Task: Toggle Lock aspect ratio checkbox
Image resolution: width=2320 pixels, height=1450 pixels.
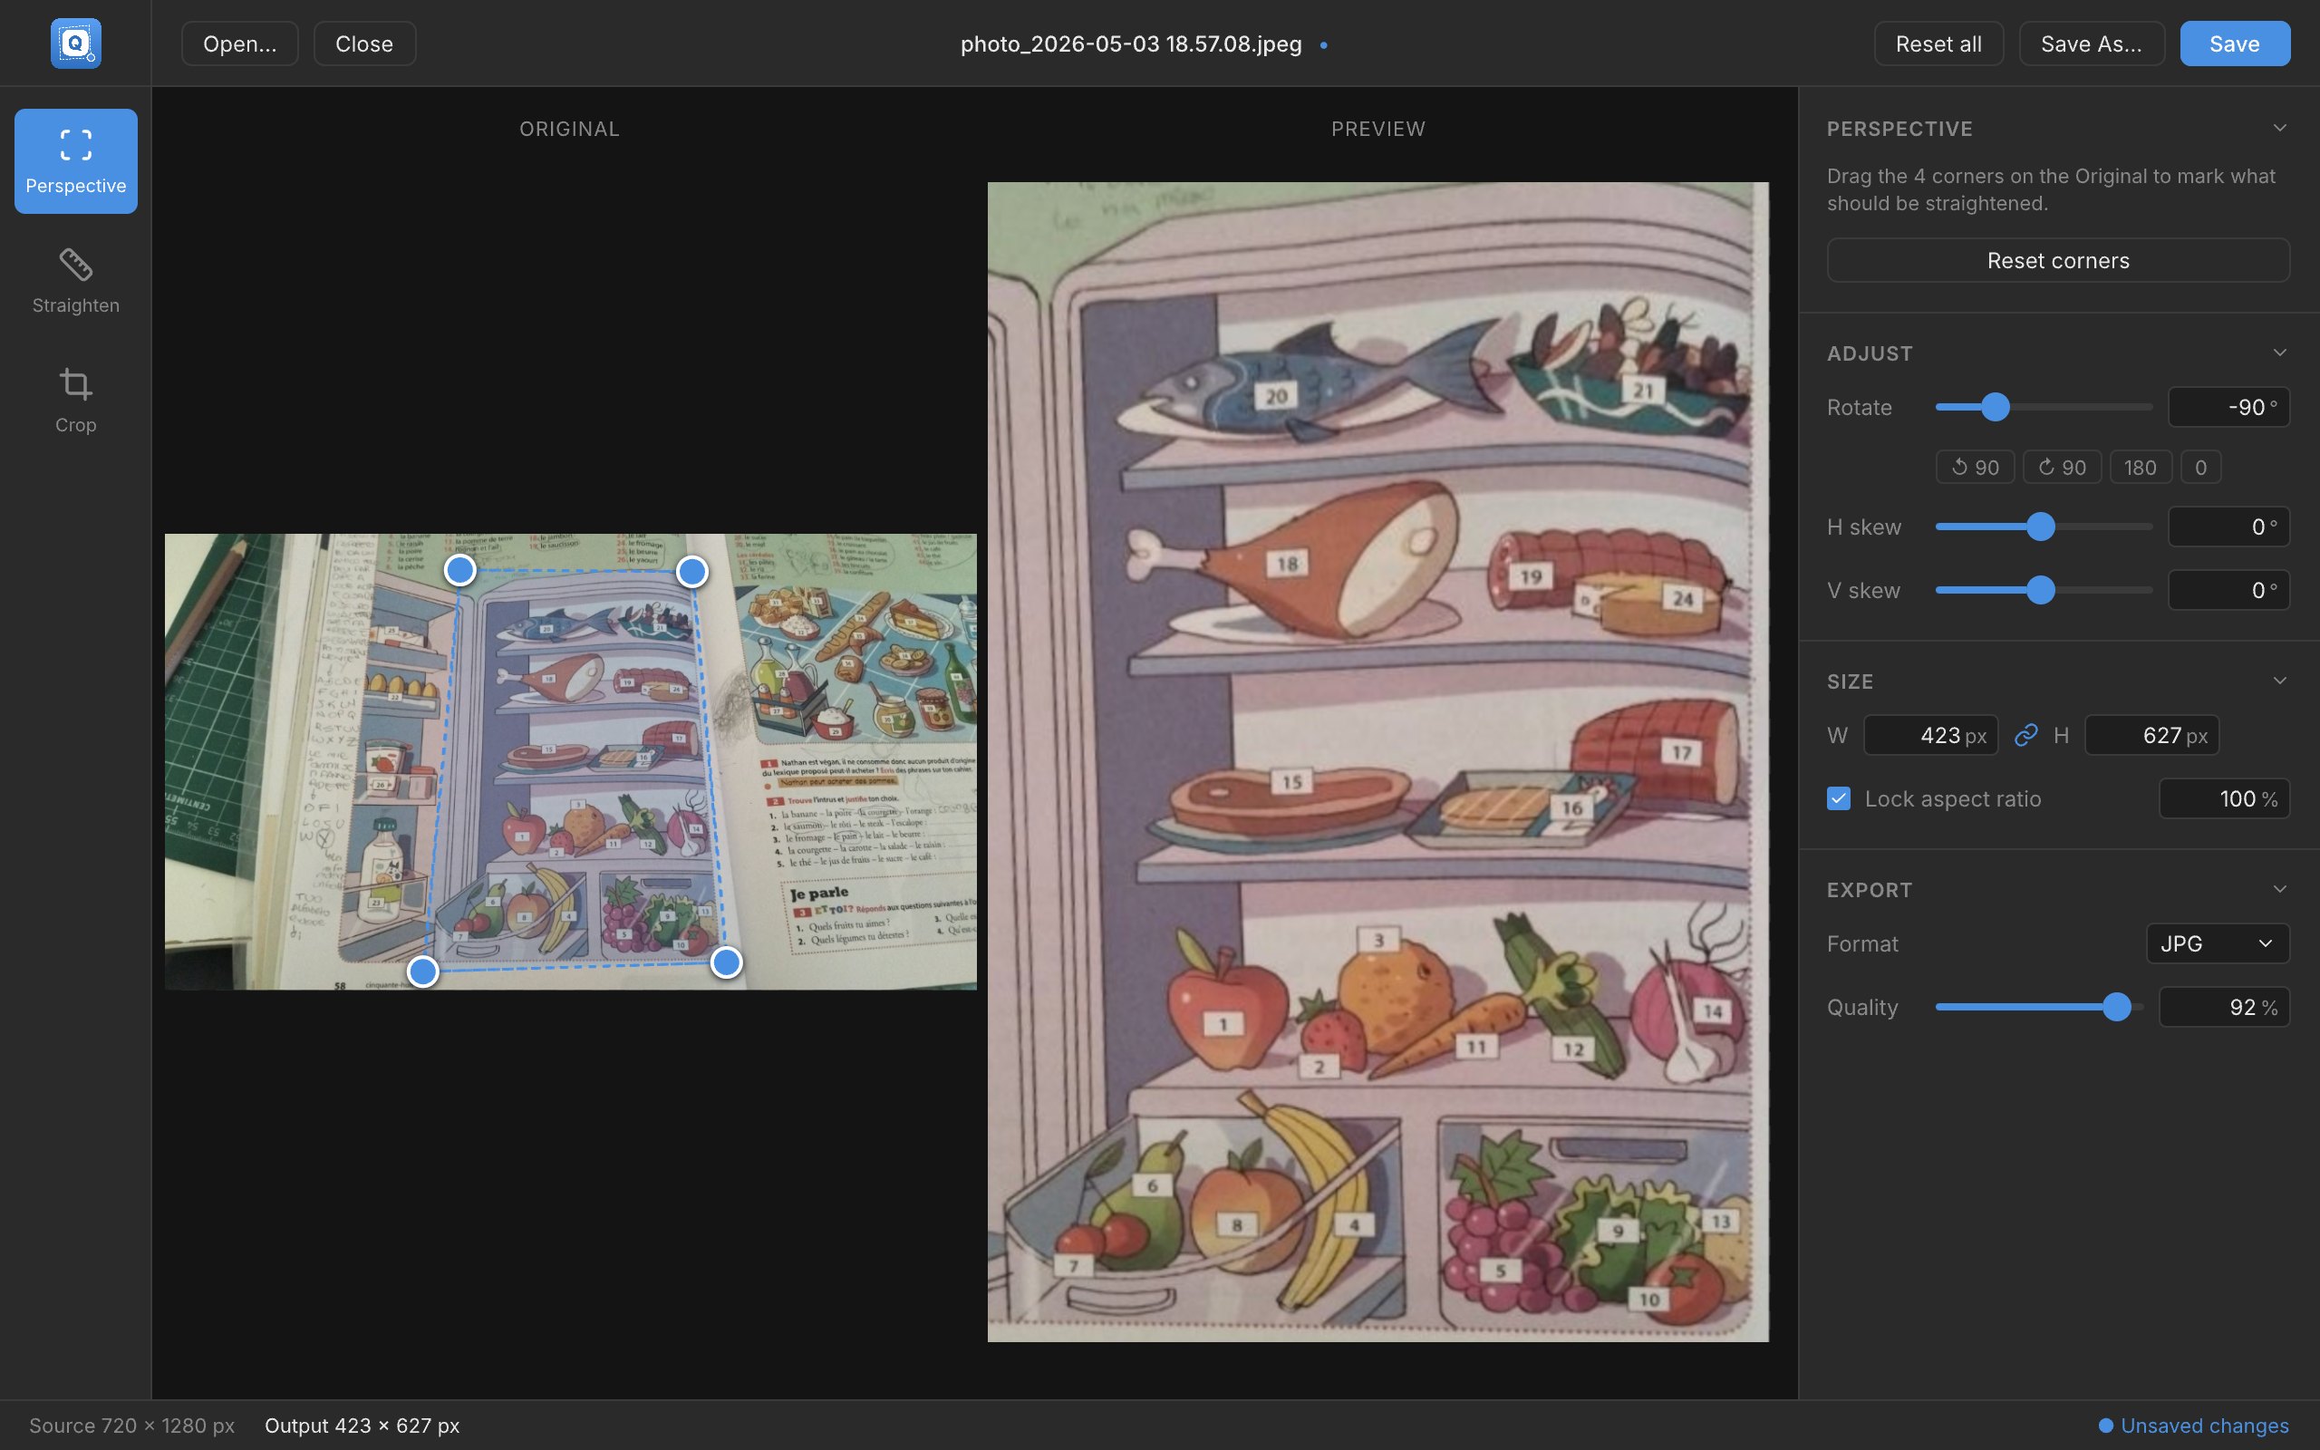Action: [x=1839, y=798]
